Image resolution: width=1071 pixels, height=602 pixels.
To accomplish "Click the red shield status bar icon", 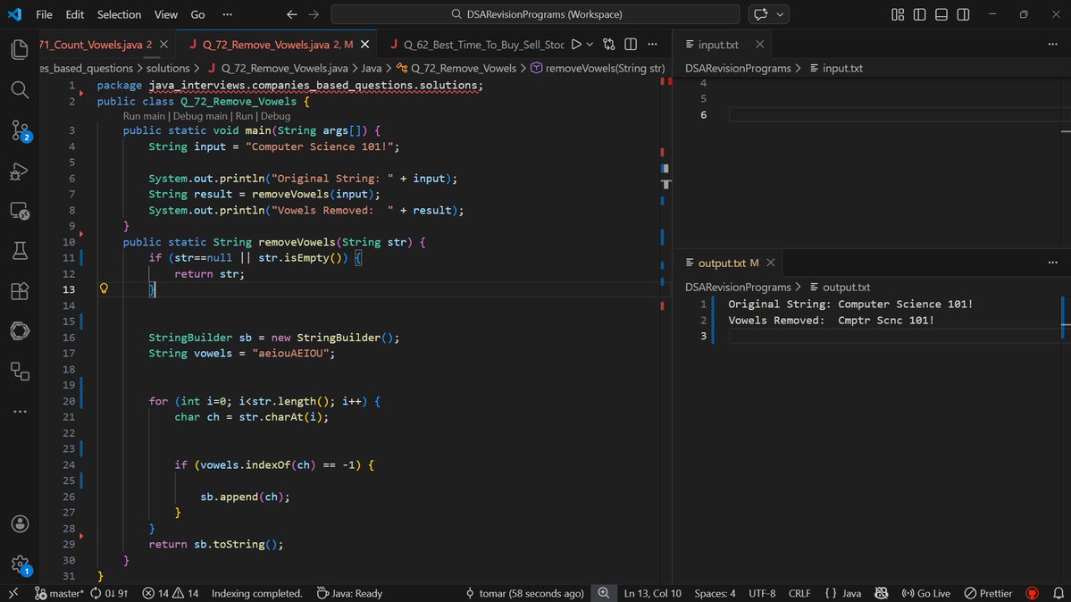I will 1032,593.
